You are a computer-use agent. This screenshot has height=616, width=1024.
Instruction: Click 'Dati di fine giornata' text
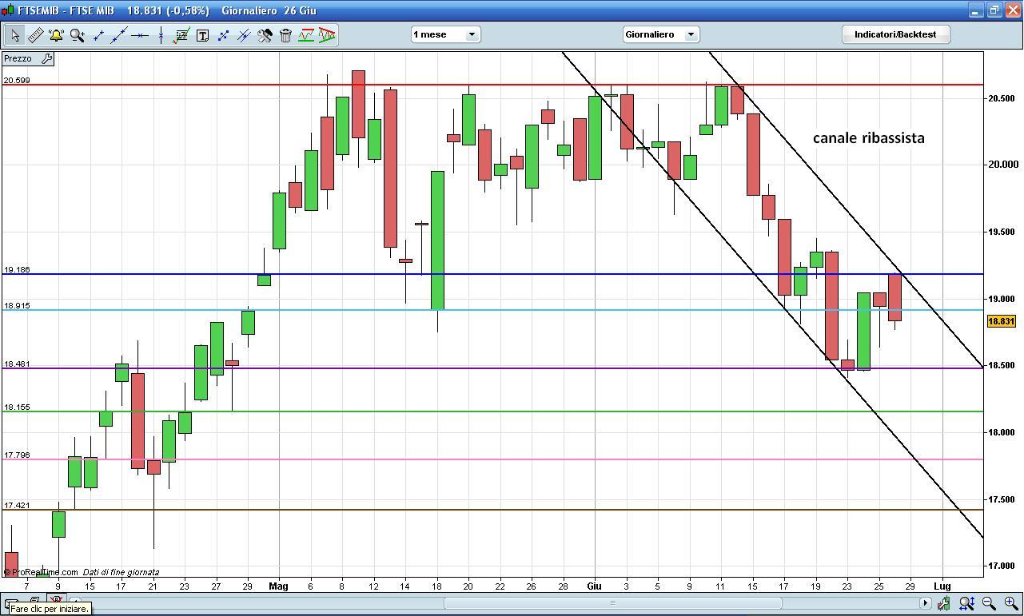(x=121, y=572)
